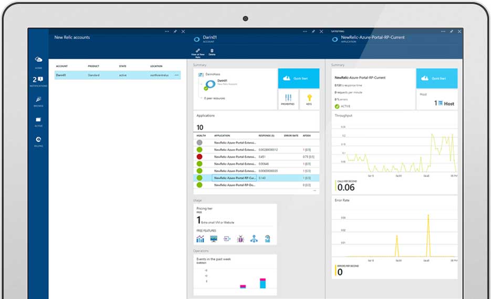Sort by LOCATION column header
This screenshot has width=491, height=299.
[x=156, y=66]
